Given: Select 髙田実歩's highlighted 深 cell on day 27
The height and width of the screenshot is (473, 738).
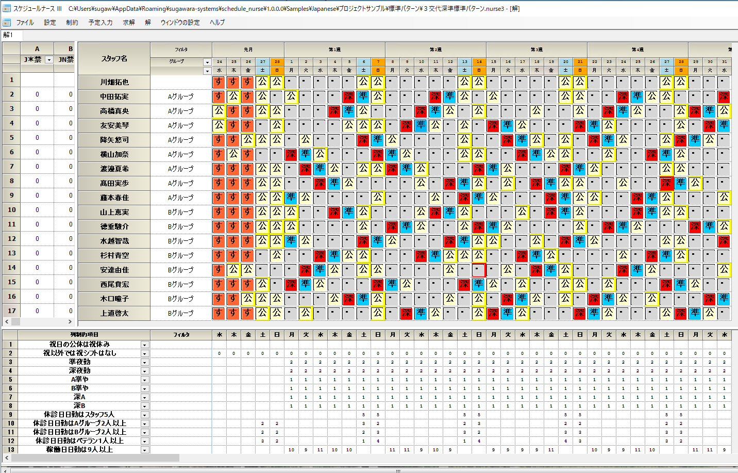Looking at the screenshot, I should [666, 183].
